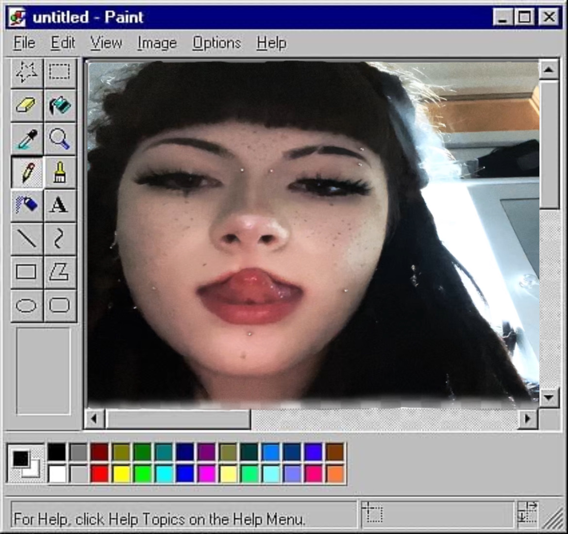Open the File menu
Viewport: 568px width, 534px height.
(24, 43)
